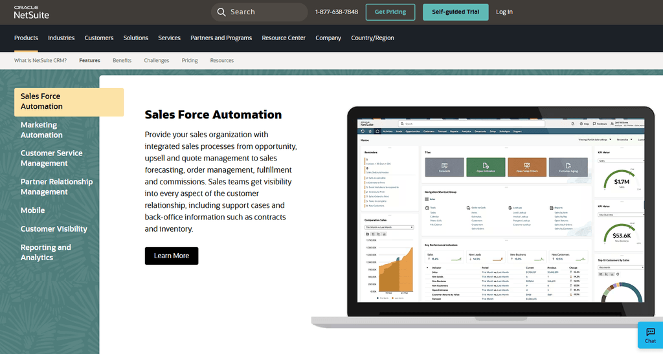Click the magnifying glass search icon
Screen dimensions: 663x354
[221, 12]
